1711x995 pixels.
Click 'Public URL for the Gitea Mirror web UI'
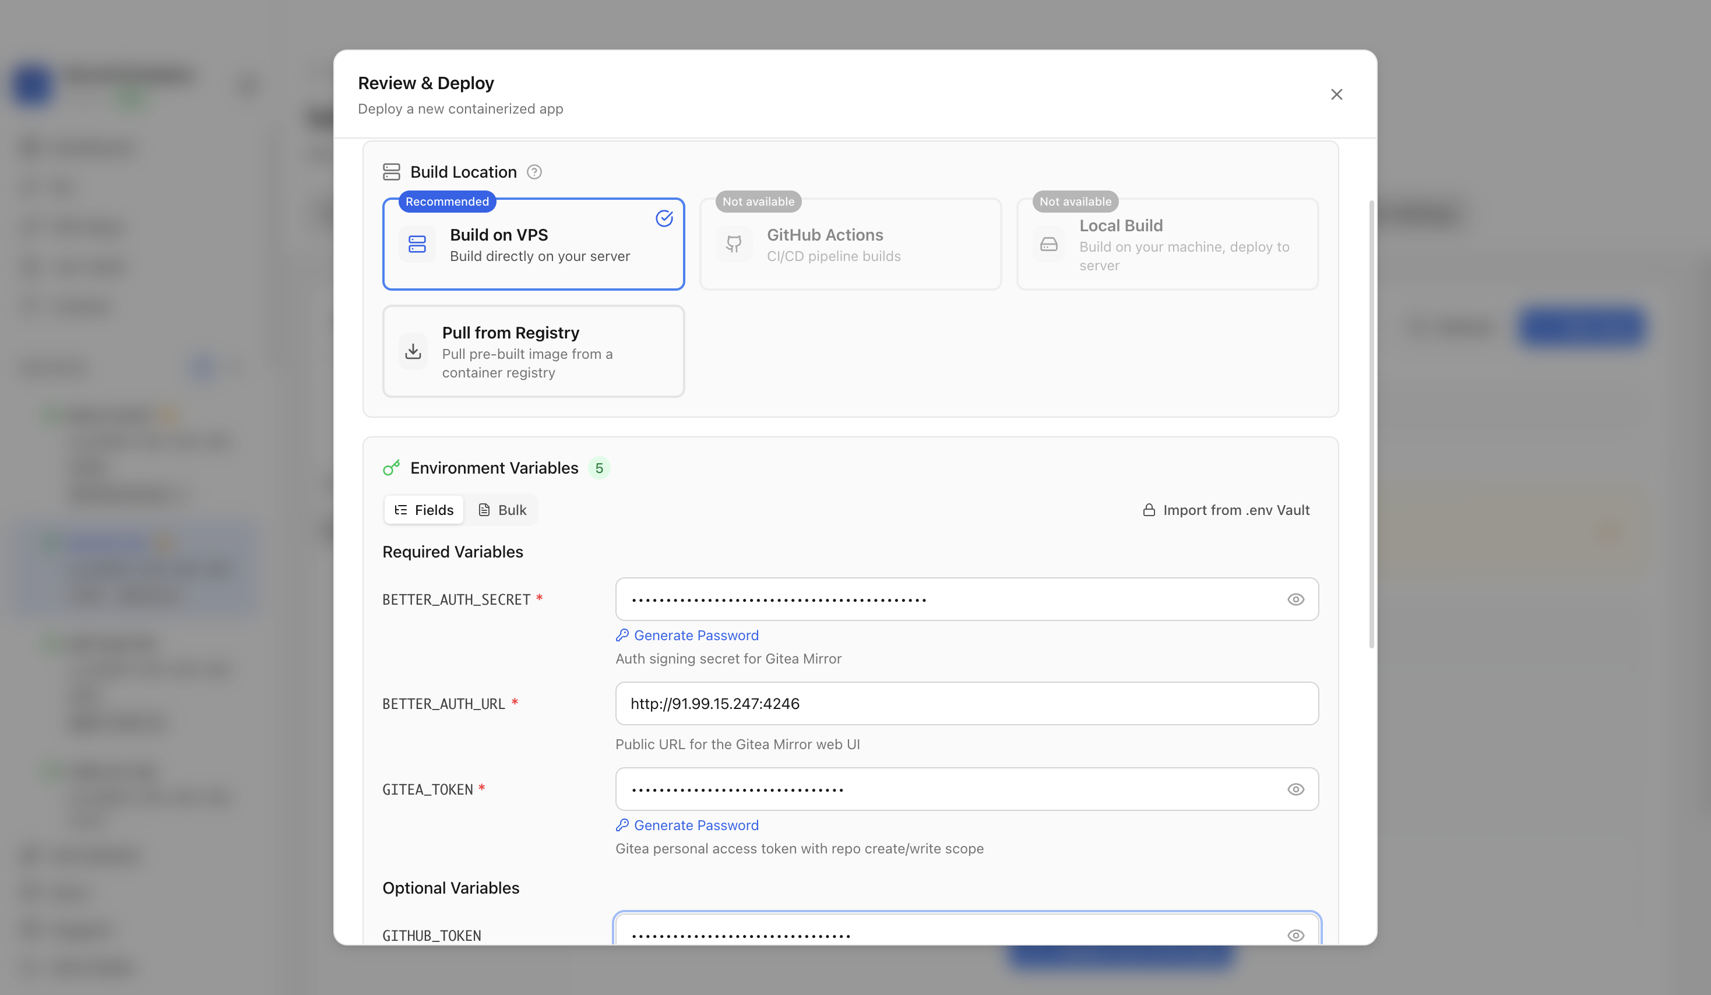coord(737,745)
